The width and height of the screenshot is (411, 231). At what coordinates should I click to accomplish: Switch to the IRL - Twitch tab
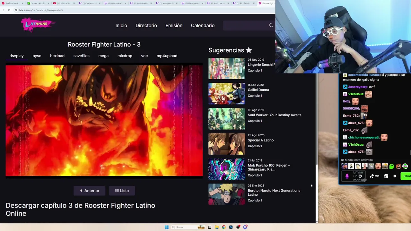click(x=243, y=3)
